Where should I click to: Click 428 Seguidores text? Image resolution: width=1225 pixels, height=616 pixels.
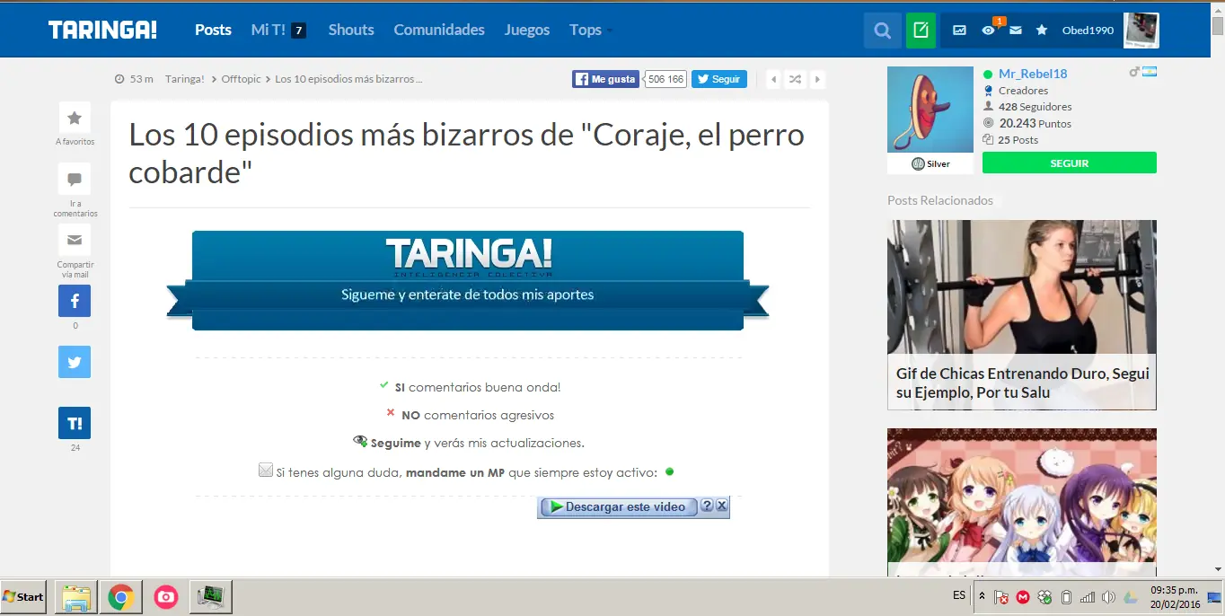[1035, 107]
